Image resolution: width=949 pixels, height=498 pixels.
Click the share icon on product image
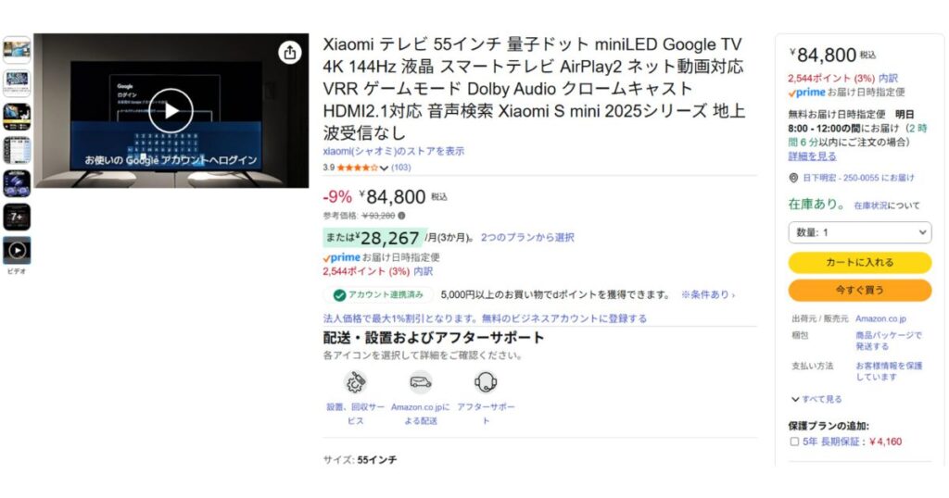[290, 53]
